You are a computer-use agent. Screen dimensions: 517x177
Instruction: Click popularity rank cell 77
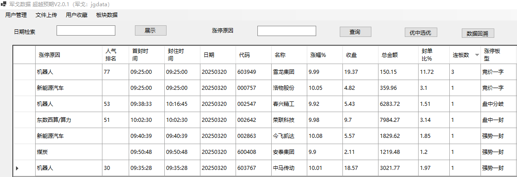[x=115, y=72]
